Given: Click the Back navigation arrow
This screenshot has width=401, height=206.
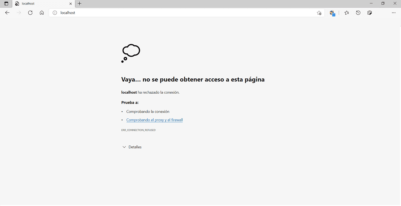Looking at the screenshot, I should (x=7, y=13).
